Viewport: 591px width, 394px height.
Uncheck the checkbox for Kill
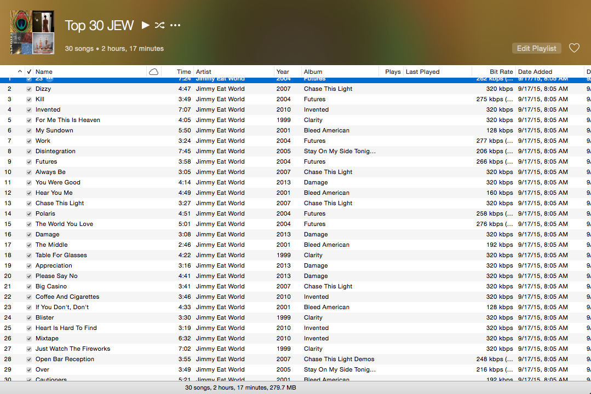pyautogui.click(x=29, y=100)
